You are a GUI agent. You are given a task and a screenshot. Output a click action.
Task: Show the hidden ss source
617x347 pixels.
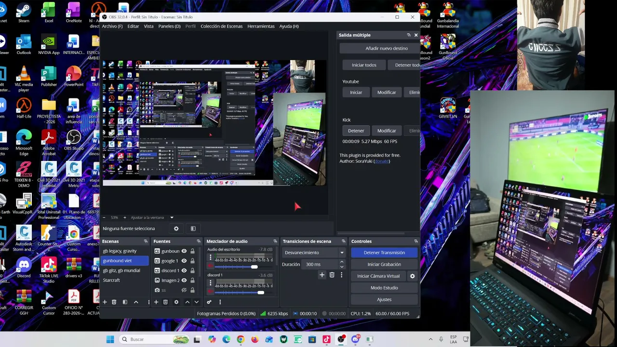[184, 290]
